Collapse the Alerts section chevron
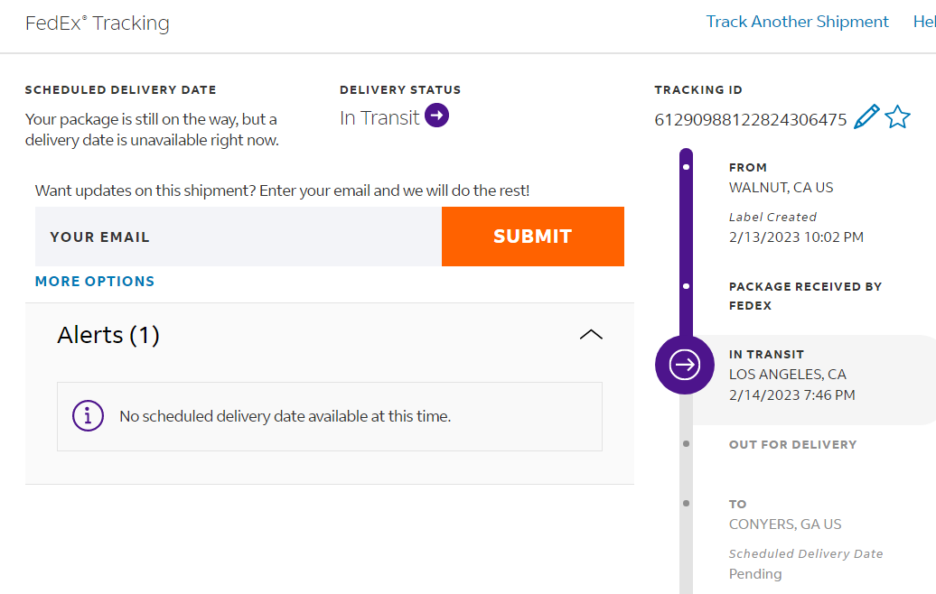This screenshot has width=936, height=594. 591,335
